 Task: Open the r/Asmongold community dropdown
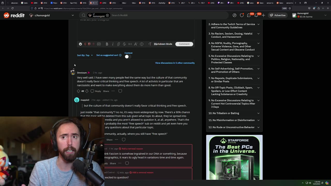(x=52, y=15)
